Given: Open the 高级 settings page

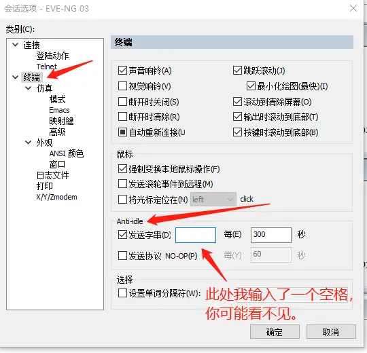Looking at the screenshot, I should click(x=57, y=132).
